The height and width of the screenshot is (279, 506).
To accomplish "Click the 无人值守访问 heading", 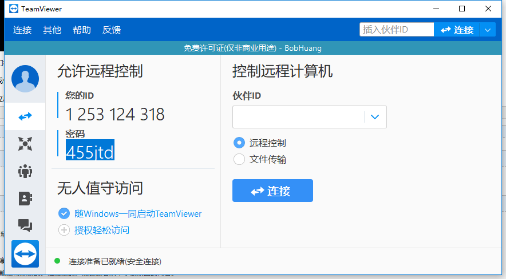I will 100,188.
